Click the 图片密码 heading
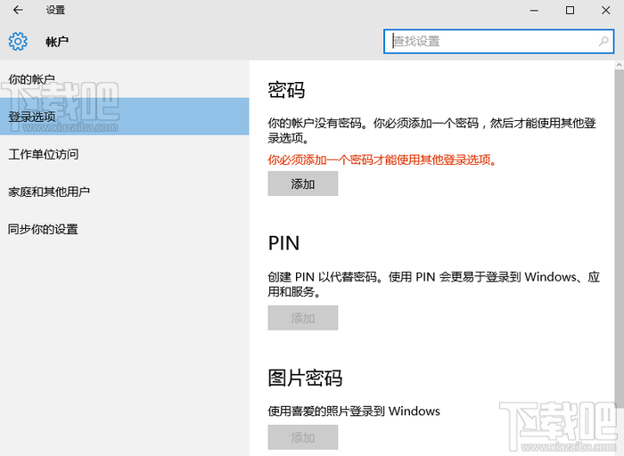The height and width of the screenshot is (456, 624). point(305,378)
